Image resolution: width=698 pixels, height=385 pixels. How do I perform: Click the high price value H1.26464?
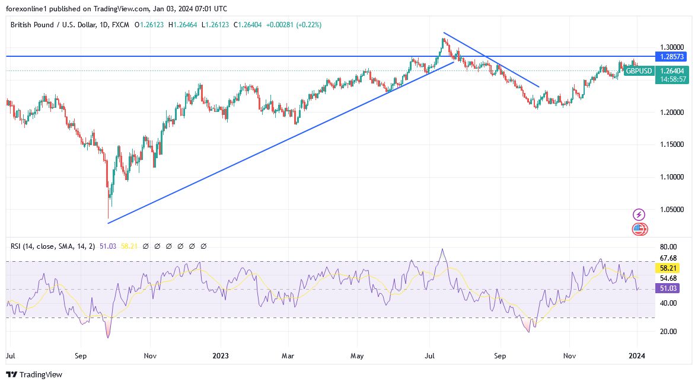pyautogui.click(x=183, y=25)
